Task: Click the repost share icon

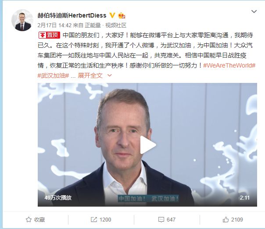Action: [x=94, y=219]
